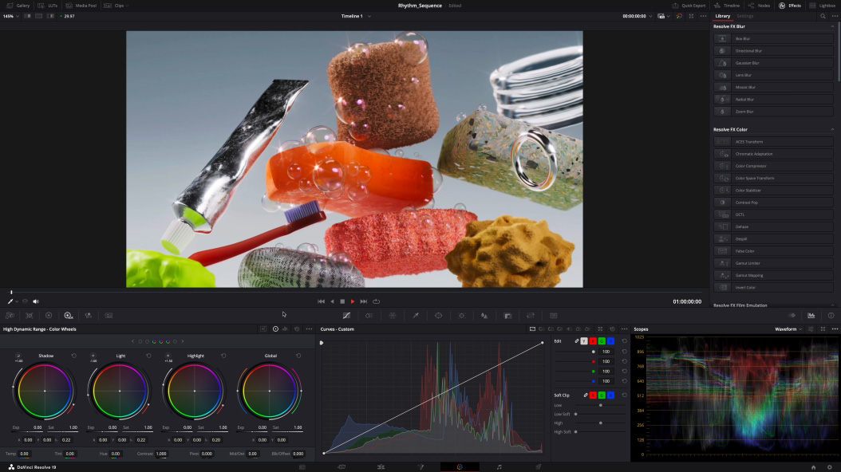Image resolution: width=841 pixels, height=472 pixels.
Task: Click the Scopes settings sliders icon
Action: click(811, 328)
